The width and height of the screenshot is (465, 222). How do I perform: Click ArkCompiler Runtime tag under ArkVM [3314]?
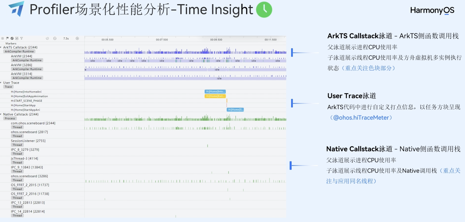pyautogui.click(x=27, y=78)
